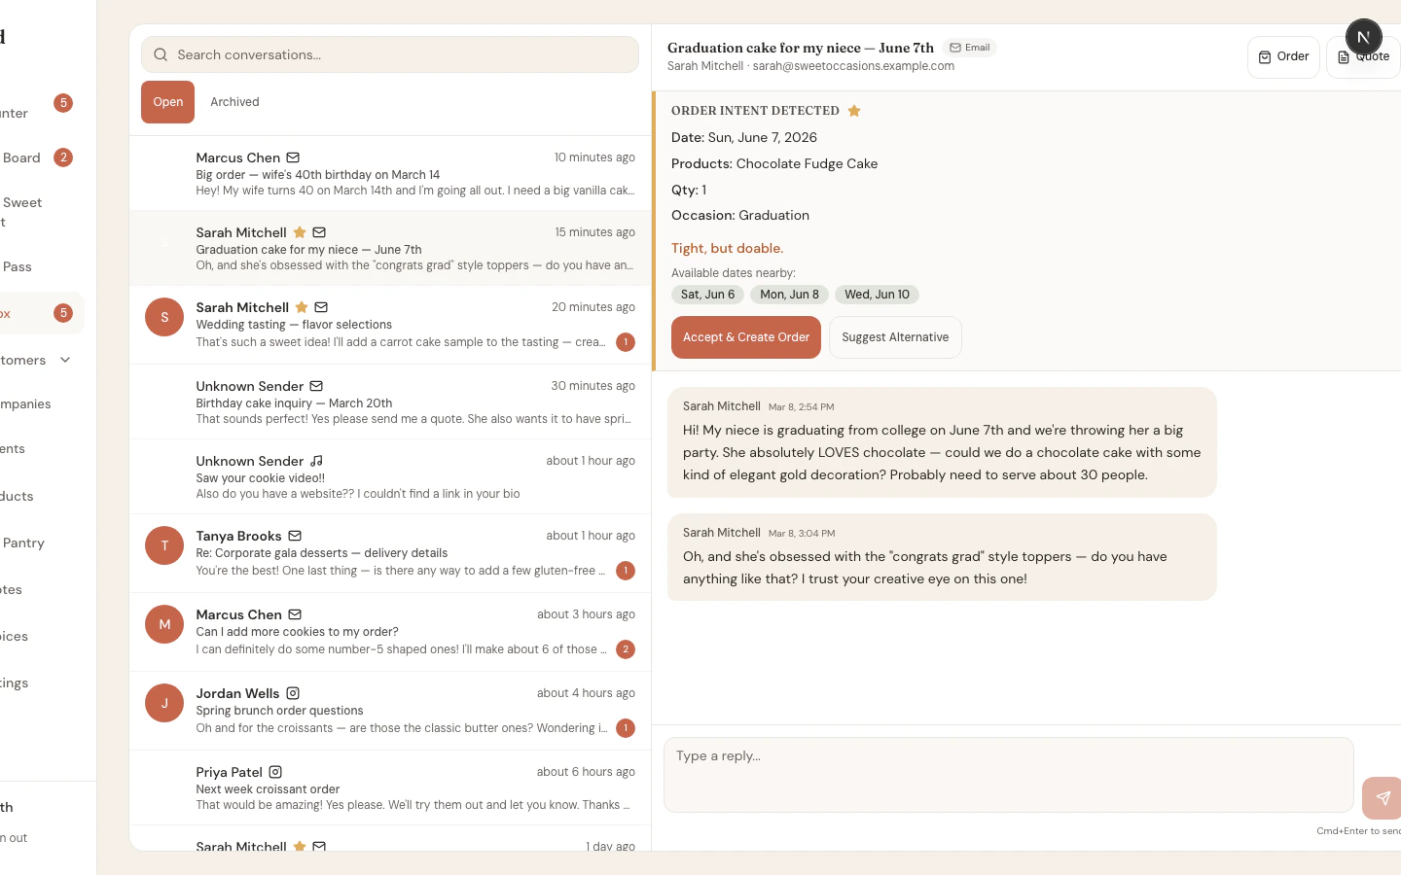Toggle the star on Sarah Mitchell's graduation conversation
Image resolution: width=1401 pixels, height=875 pixels.
click(302, 232)
